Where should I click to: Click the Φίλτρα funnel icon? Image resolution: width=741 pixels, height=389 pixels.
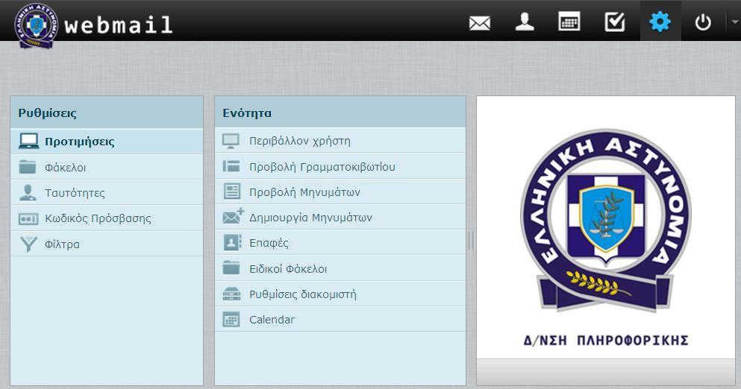coord(28,244)
